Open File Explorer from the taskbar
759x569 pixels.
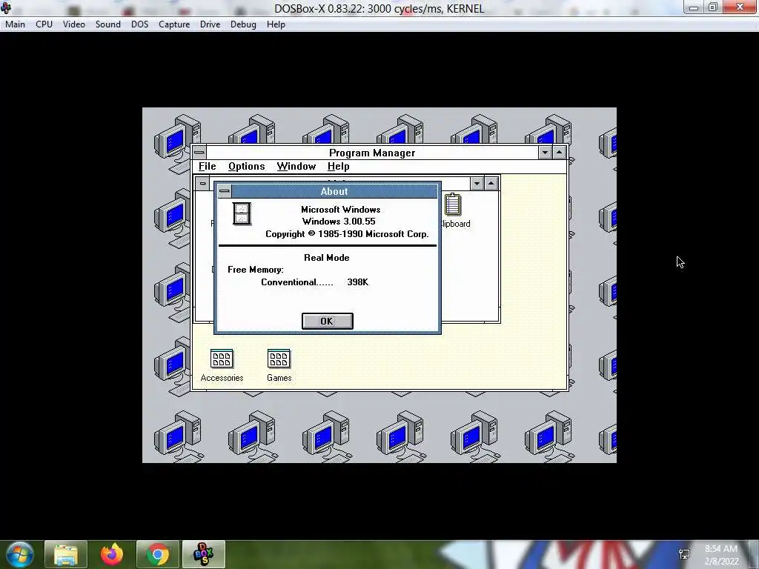pyautogui.click(x=66, y=554)
